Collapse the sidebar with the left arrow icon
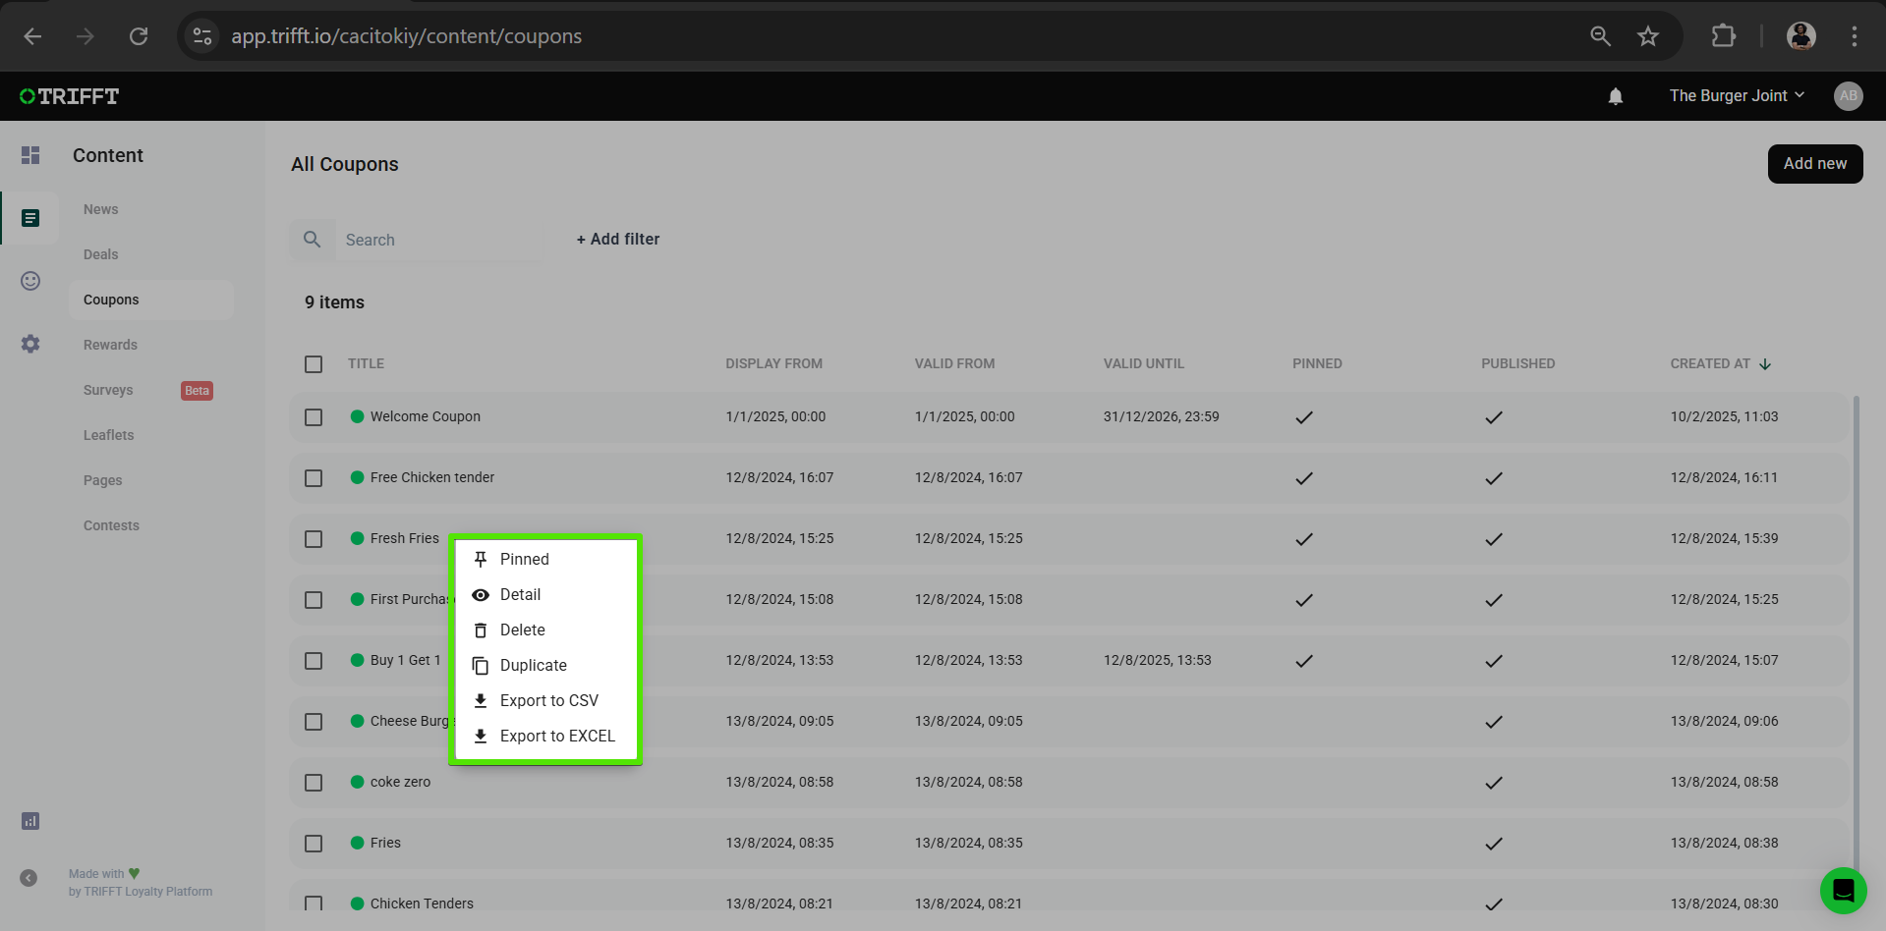The height and width of the screenshot is (931, 1886). pos(29,878)
